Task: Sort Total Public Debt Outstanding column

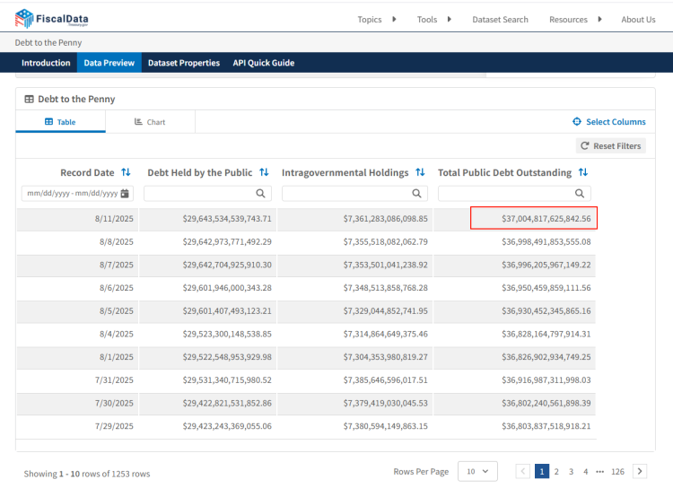Action: point(583,172)
